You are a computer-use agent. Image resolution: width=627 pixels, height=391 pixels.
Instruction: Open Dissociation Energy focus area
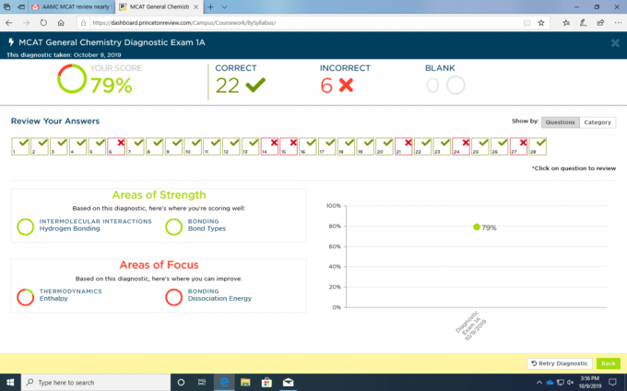point(219,298)
